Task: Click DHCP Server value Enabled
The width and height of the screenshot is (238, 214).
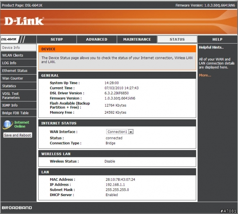Action: click(112, 195)
